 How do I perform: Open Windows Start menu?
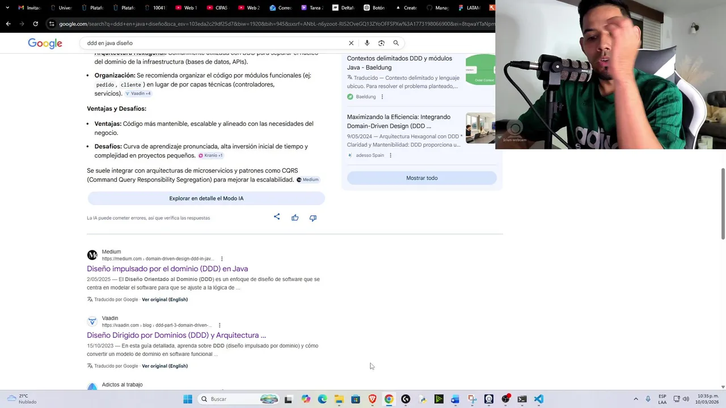pyautogui.click(x=188, y=399)
